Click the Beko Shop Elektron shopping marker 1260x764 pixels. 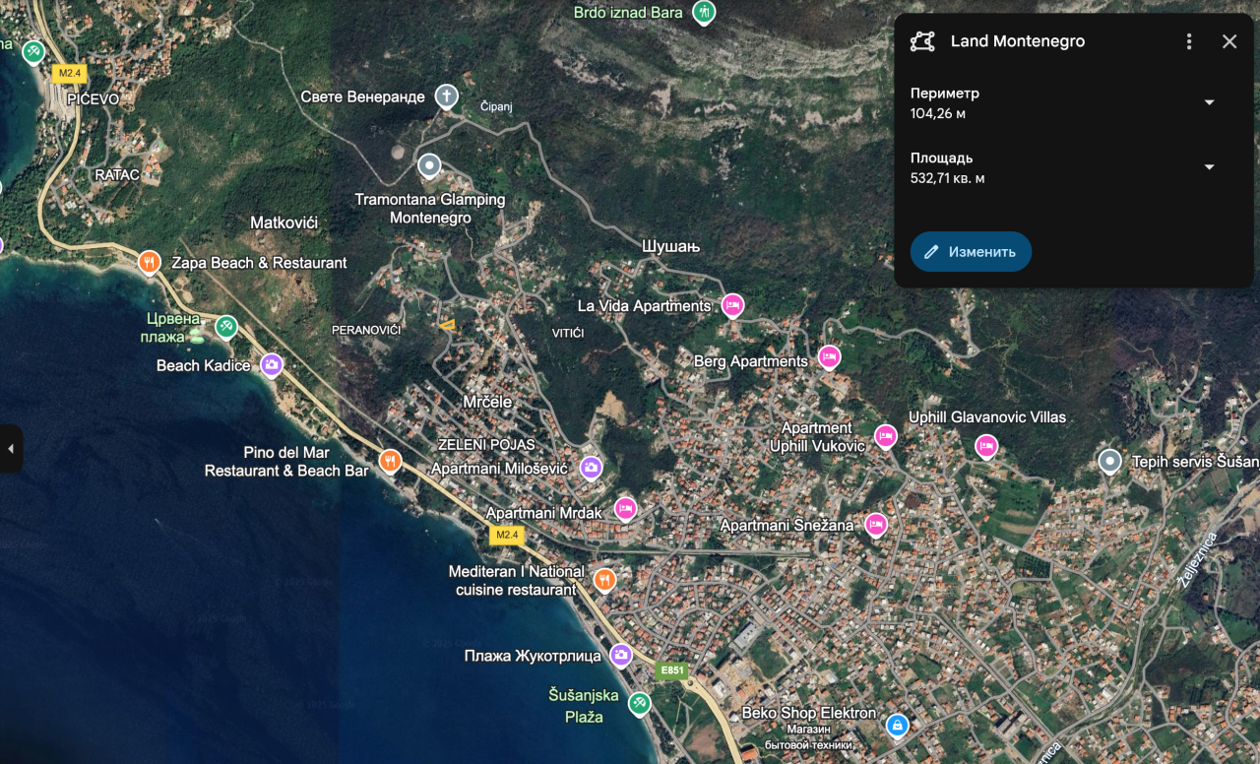tap(897, 726)
